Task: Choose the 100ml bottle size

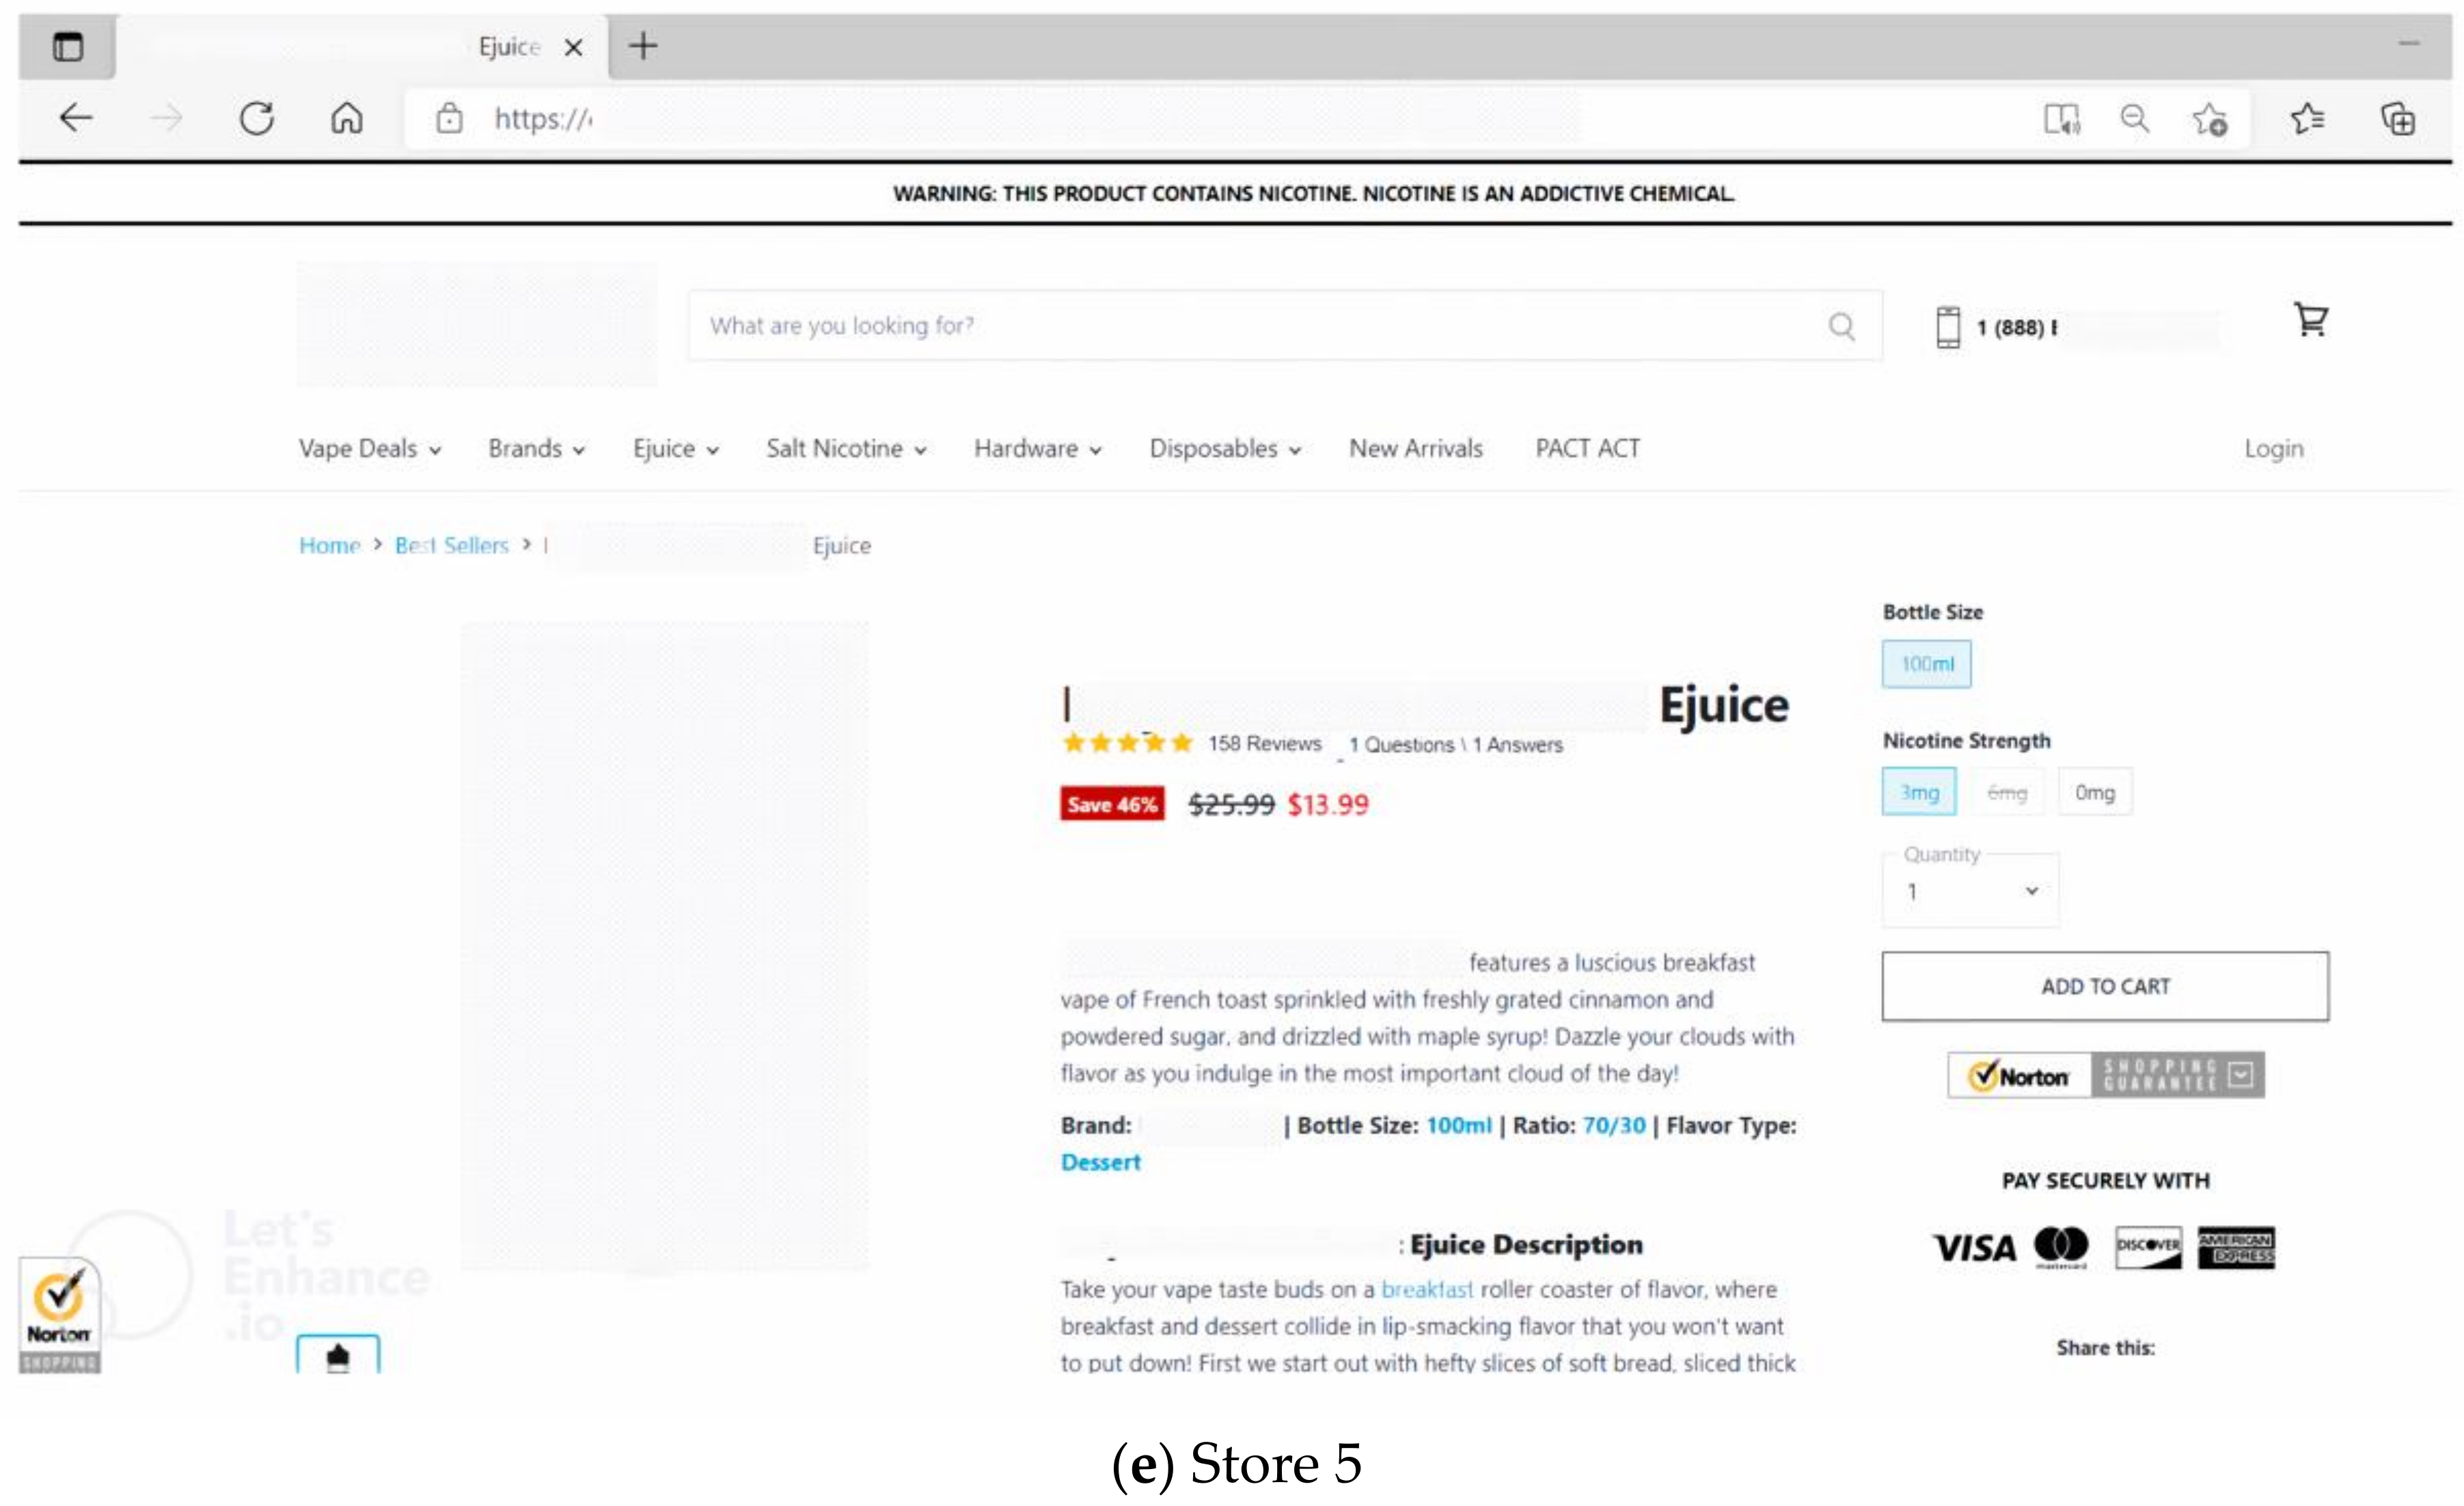Action: tap(1926, 664)
